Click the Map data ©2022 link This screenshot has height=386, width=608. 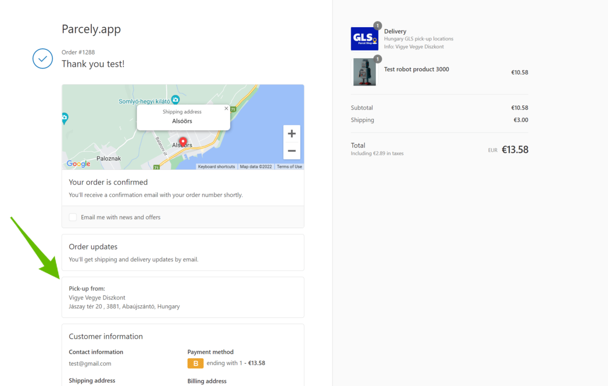256,166
